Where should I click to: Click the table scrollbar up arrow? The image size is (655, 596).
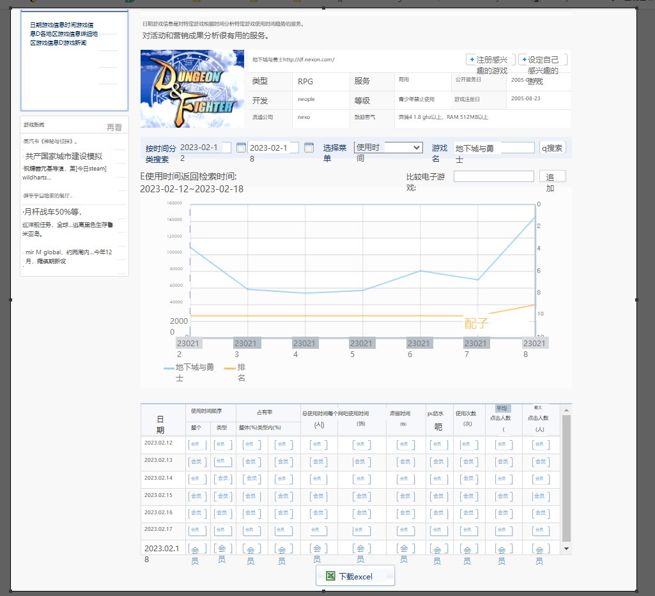click(566, 411)
